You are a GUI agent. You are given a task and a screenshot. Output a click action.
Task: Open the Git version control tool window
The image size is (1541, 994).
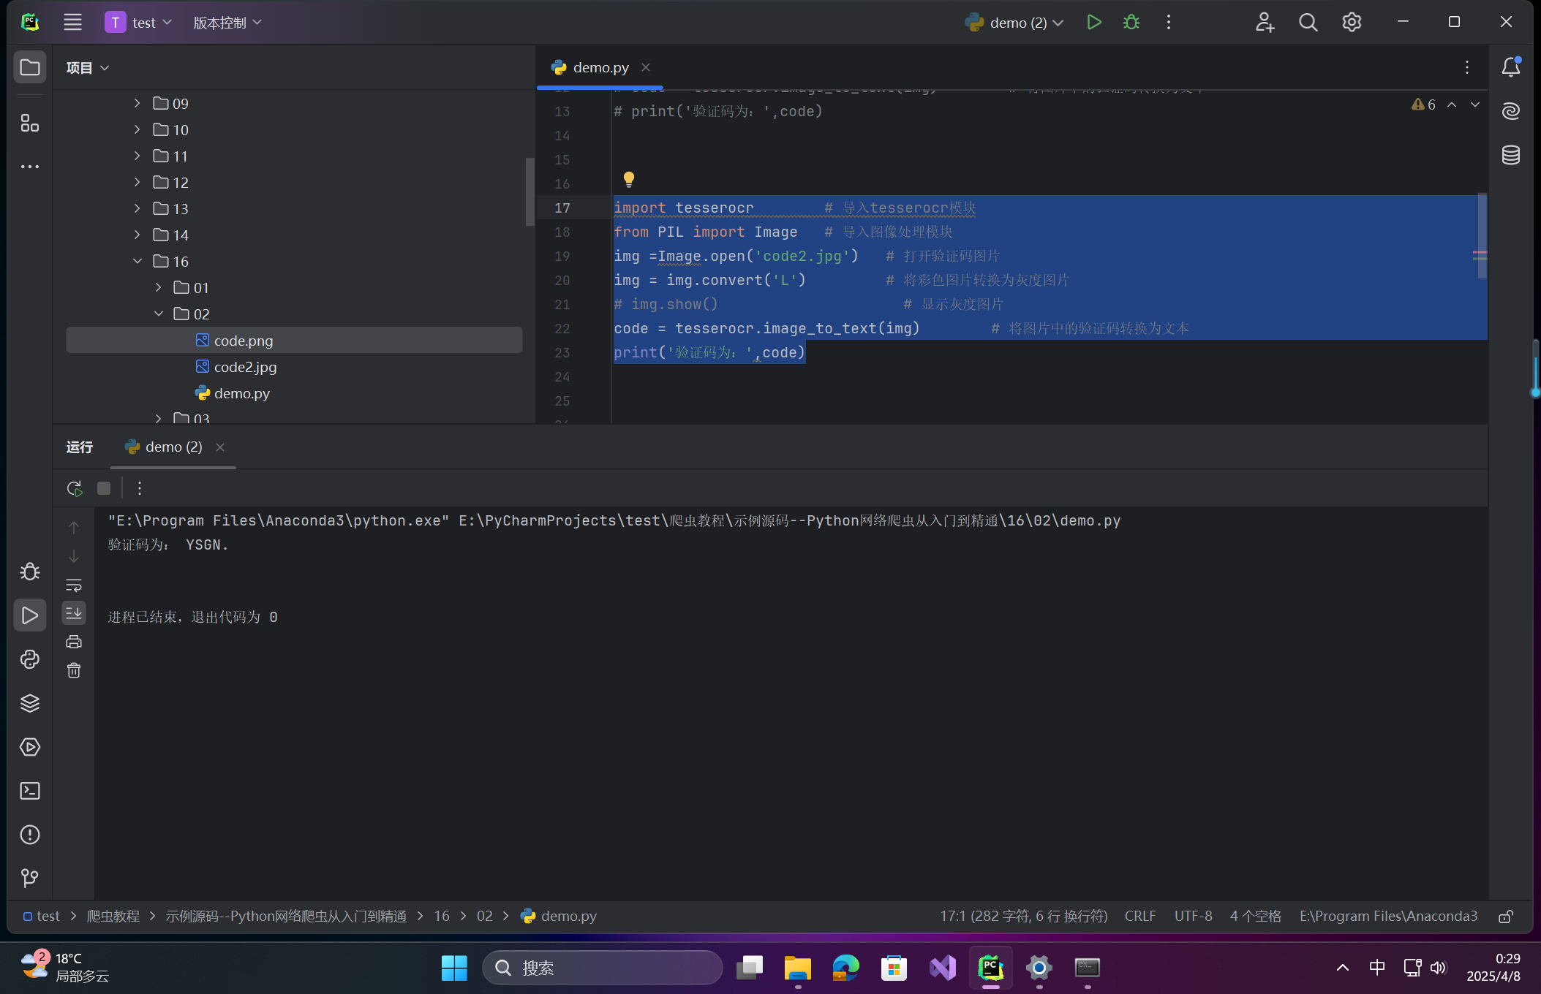click(30, 878)
